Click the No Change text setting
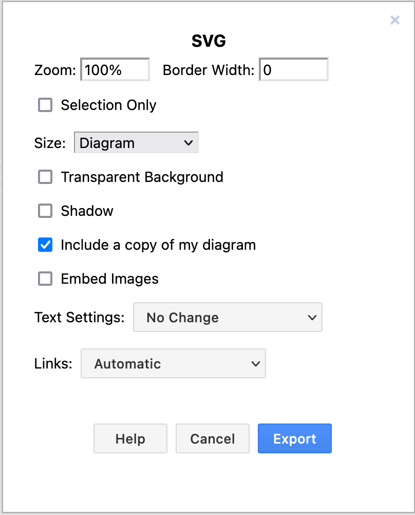415x515 pixels. pyautogui.click(x=228, y=317)
